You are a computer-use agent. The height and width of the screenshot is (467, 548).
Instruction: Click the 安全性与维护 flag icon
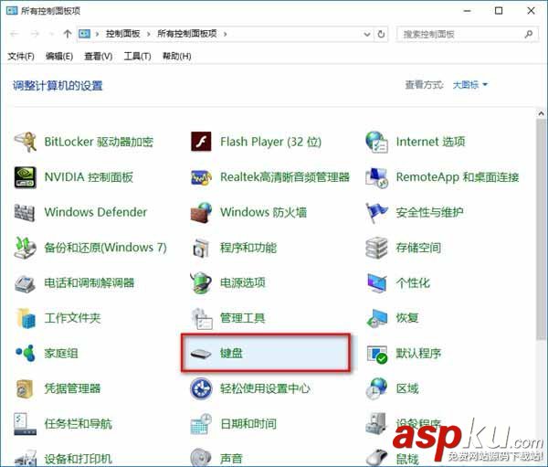(x=376, y=212)
